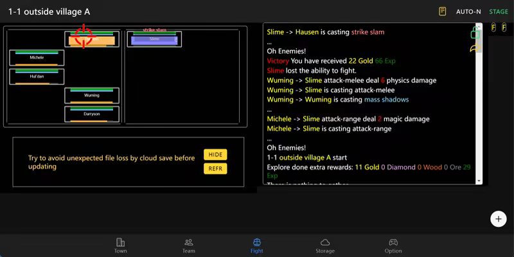
Task: Go to the Town tab
Action: pyautogui.click(x=120, y=245)
